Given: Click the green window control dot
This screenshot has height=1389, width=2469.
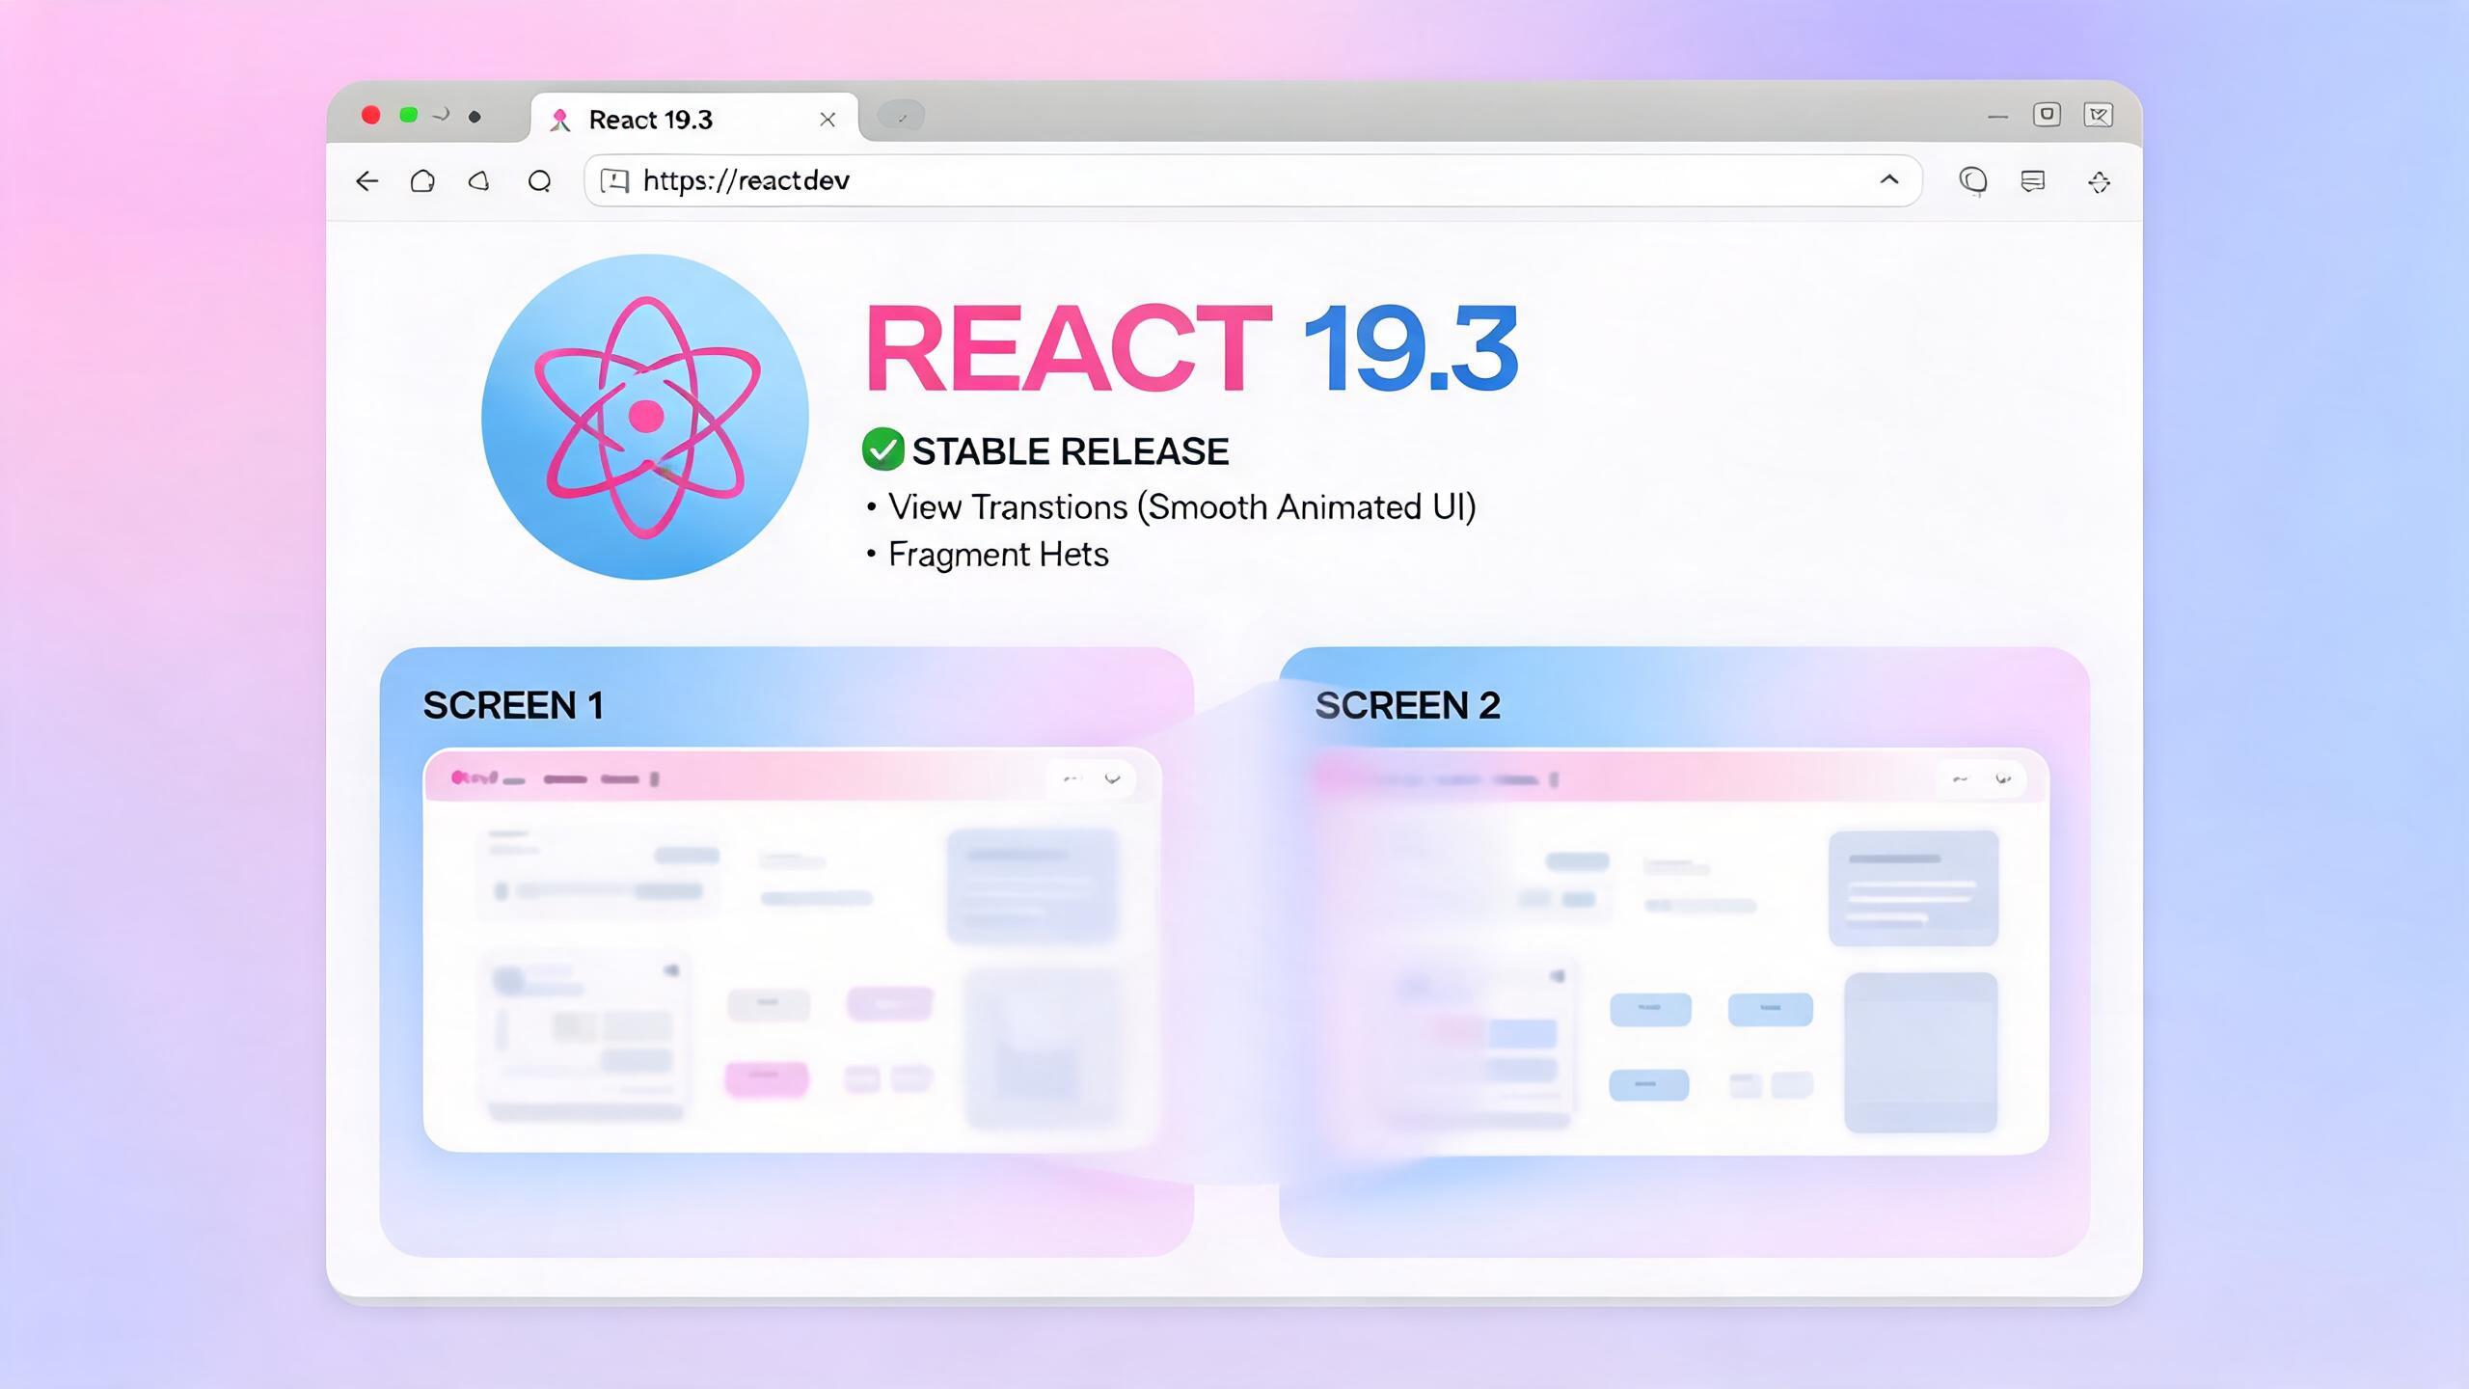Looking at the screenshot, I should [x=409, y=116].
